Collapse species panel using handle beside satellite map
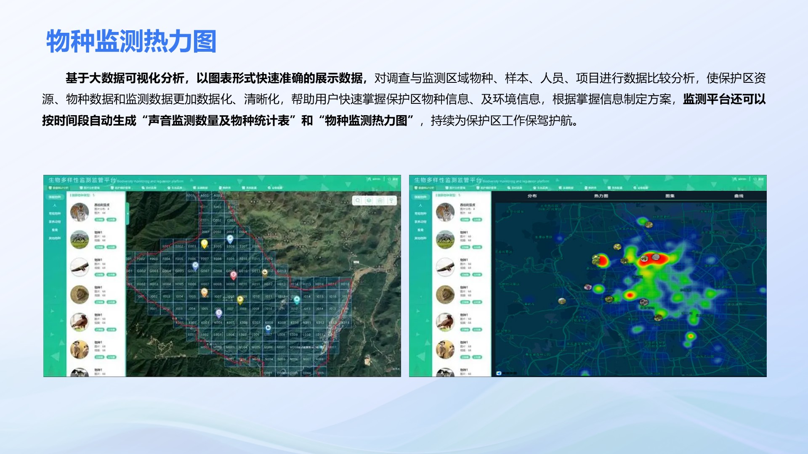This screenshot has width=808, height=454. coord(128,214)
